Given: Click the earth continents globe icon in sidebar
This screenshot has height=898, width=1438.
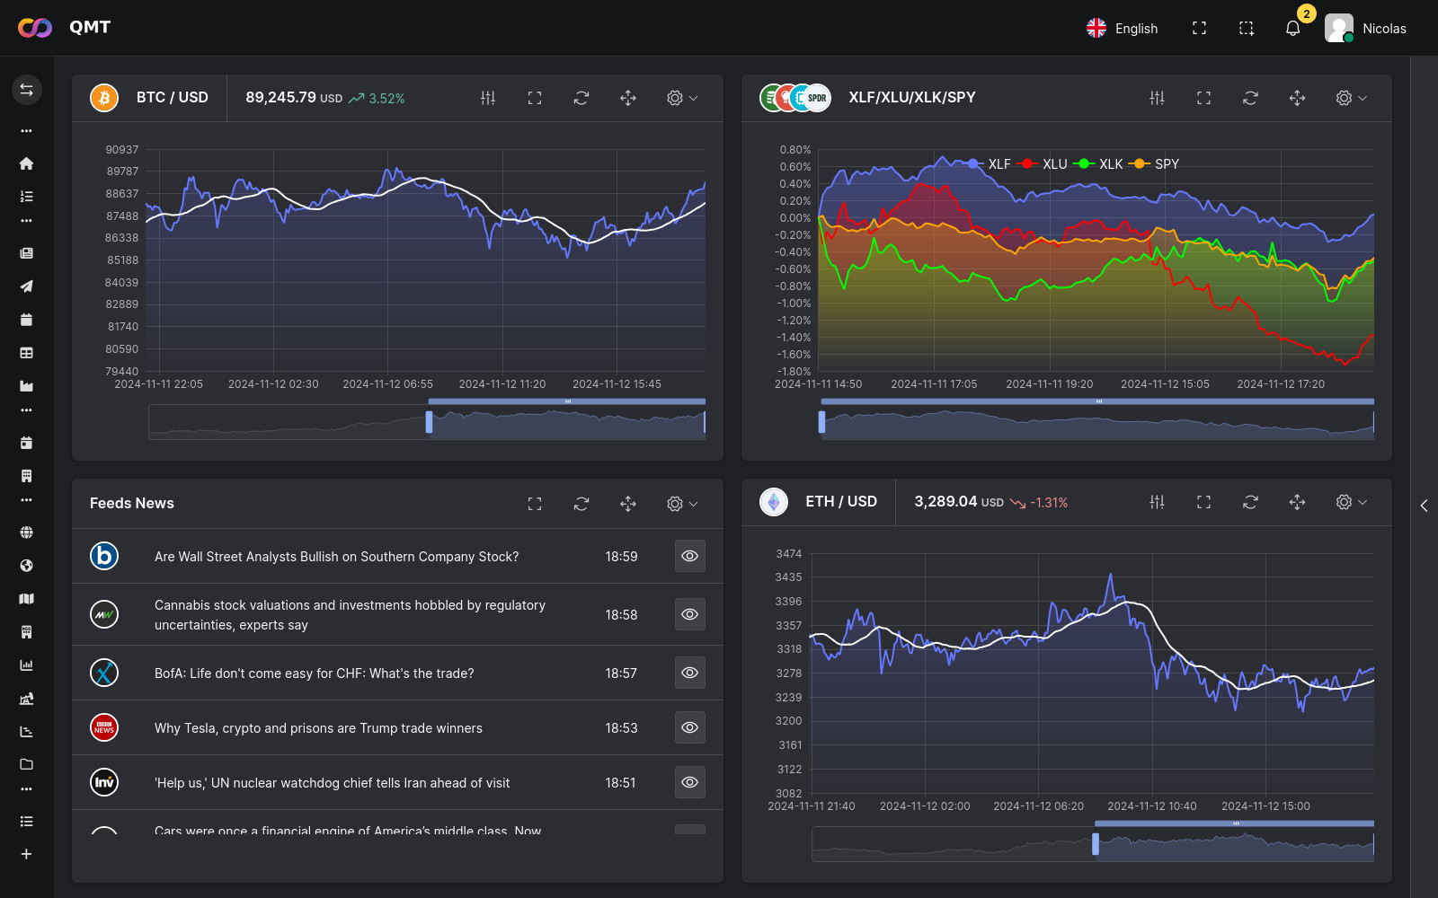Looking at the screenshot, I should tap(26, 566).
